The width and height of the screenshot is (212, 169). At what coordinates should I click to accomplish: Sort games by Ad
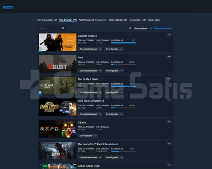[151, 28]
